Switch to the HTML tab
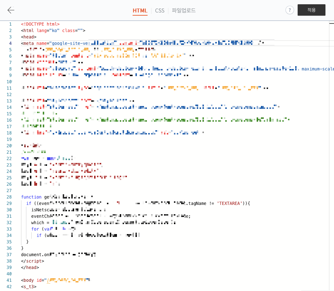The height and width of the screenshot is (291, 334). pyautogui.click(x=140, y=11)
